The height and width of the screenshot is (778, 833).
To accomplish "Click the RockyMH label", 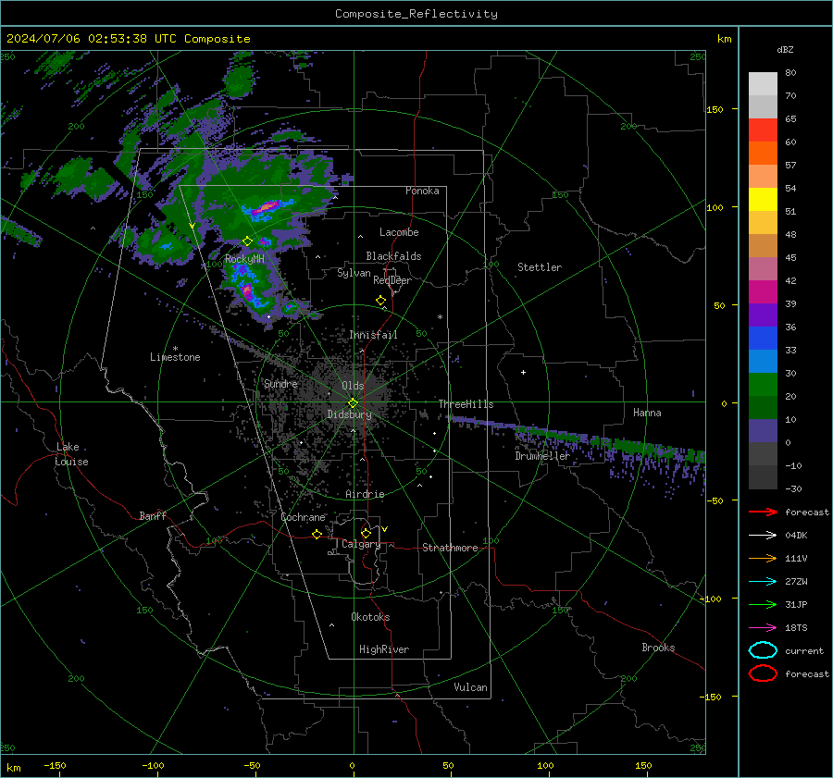I will click(244, 259).
